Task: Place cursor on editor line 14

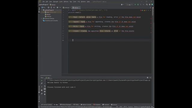Action: click(x=110, y=40)
